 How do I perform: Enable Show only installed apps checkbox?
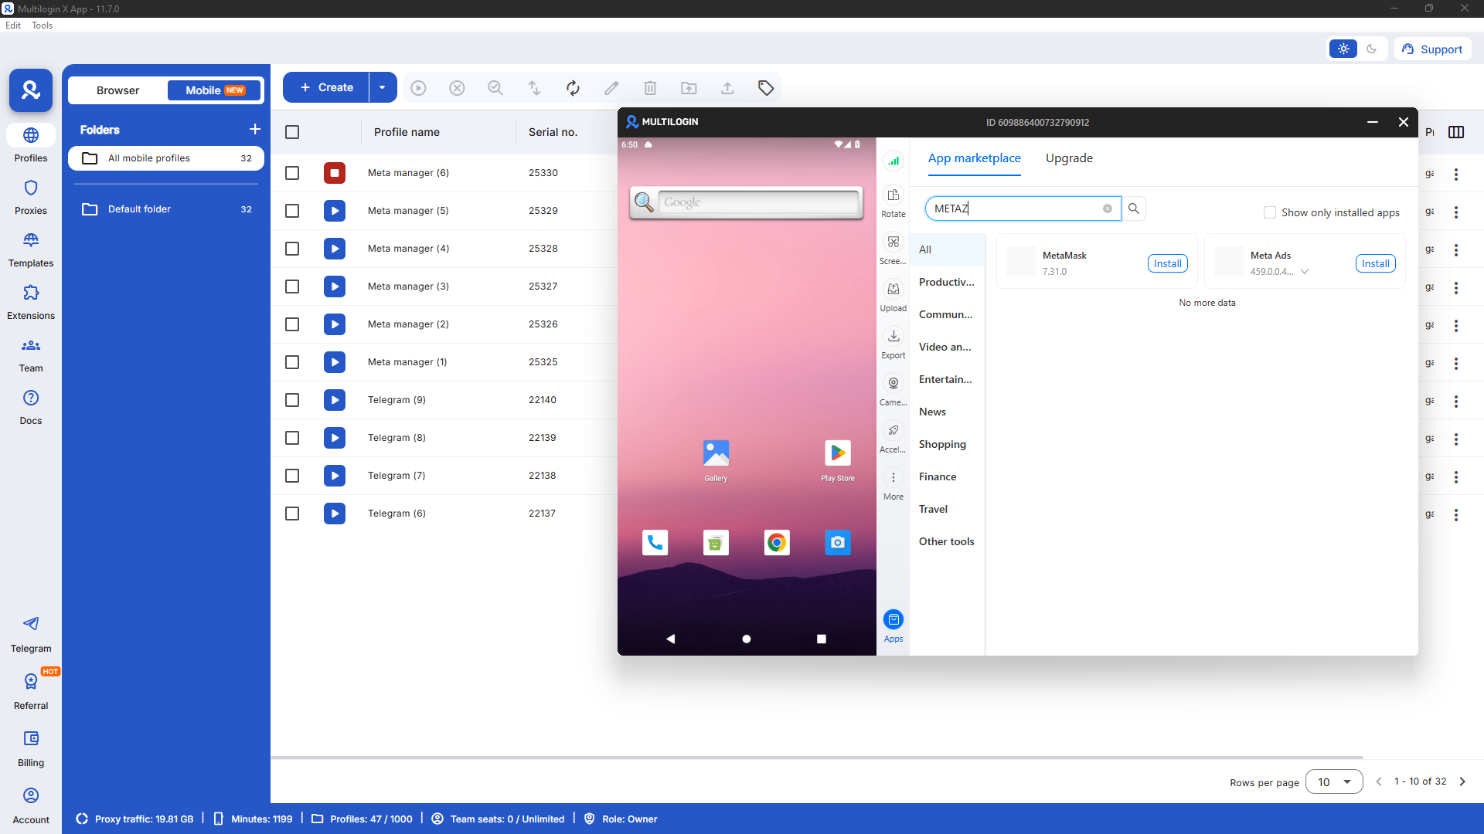point(1269,212)
